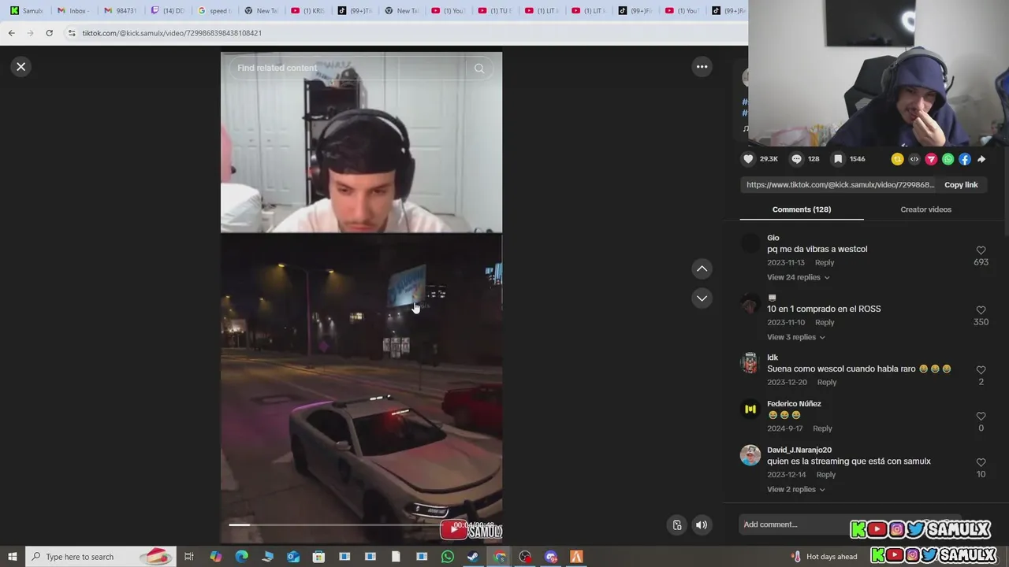Repost the video with the yellow icon

[x=897, y=159]
